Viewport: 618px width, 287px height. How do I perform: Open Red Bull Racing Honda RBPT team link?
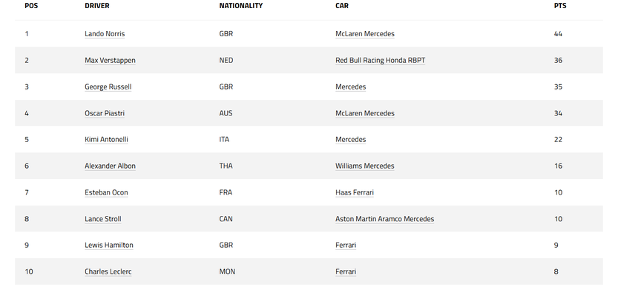pyautogui.click(x=381, y=60)
